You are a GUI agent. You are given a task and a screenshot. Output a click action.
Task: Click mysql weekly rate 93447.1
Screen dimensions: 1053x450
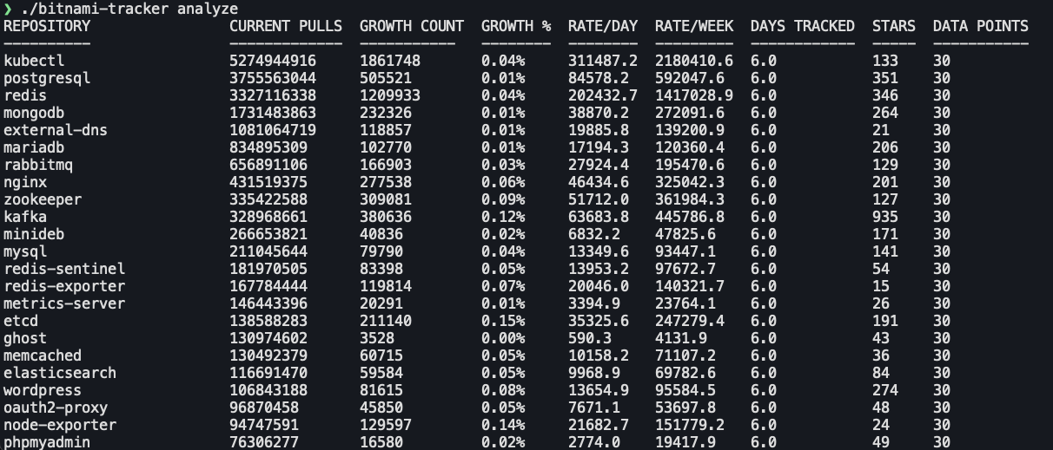[x=685, y=251]
